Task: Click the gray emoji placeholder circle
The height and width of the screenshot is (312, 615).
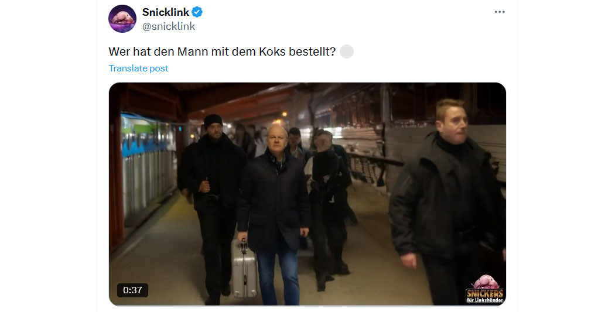Action: point(347,52)
